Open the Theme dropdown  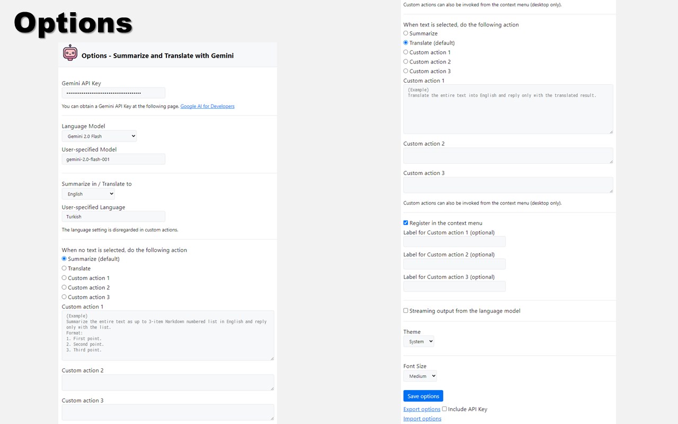coord(418,341)
